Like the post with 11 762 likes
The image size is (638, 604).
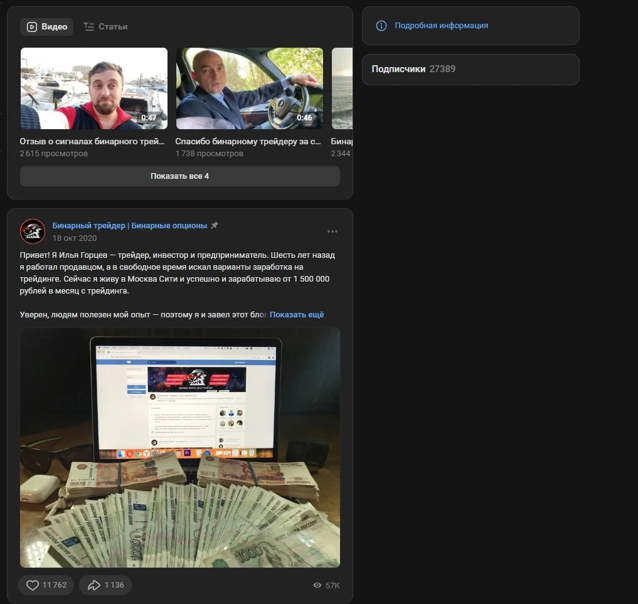tap(46, 585)
